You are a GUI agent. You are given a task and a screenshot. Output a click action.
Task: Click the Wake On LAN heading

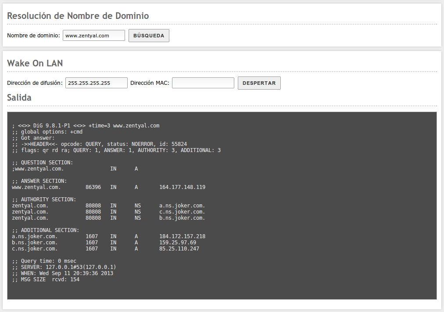pos(35,63)
